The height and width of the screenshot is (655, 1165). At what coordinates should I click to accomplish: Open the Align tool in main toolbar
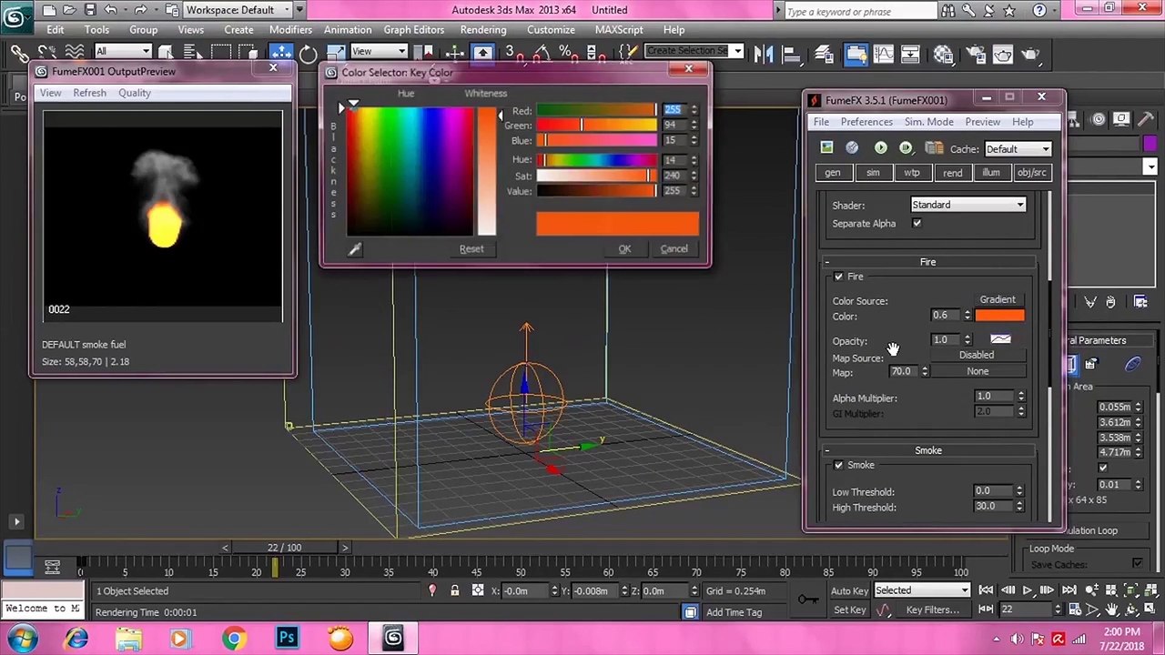tap(790, 54)
